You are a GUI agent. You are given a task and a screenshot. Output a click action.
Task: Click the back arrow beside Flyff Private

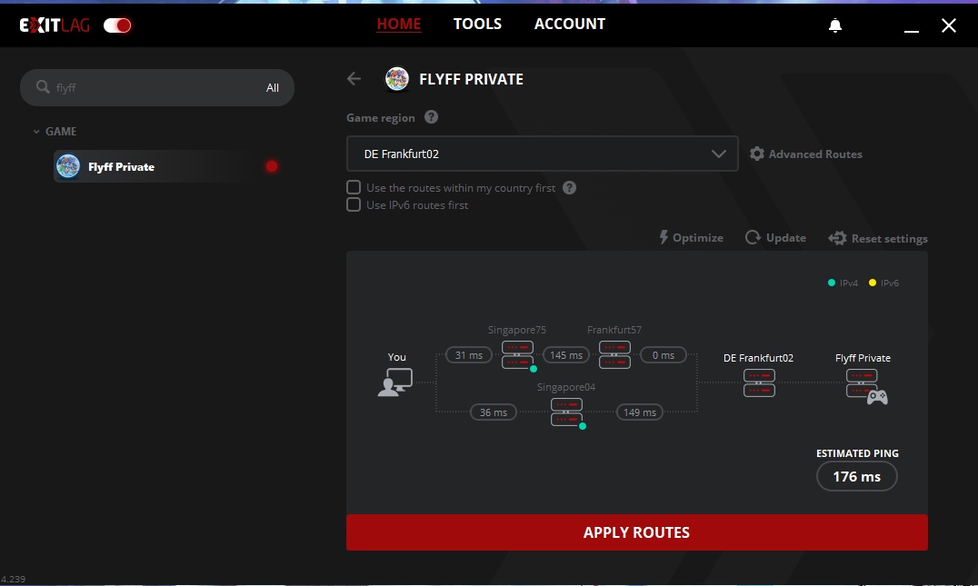pyautogui.click(x=354, y=79)
